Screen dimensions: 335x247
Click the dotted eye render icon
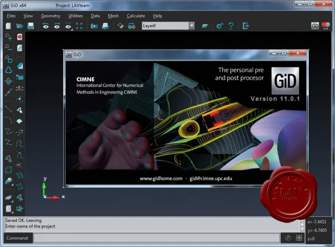[x=68, y=26]
